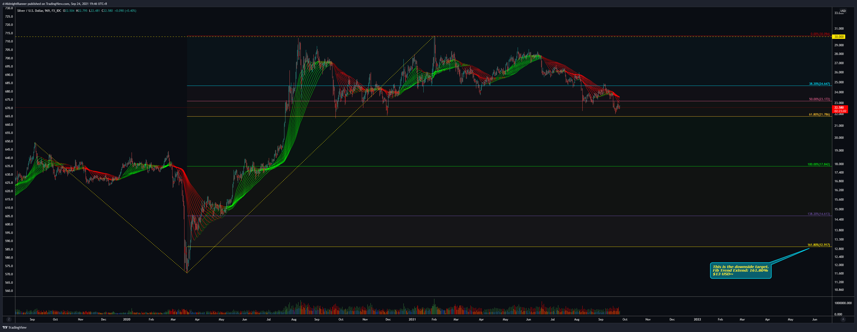Click the 31.000 label on right price scale

click(x=839, y=29)
